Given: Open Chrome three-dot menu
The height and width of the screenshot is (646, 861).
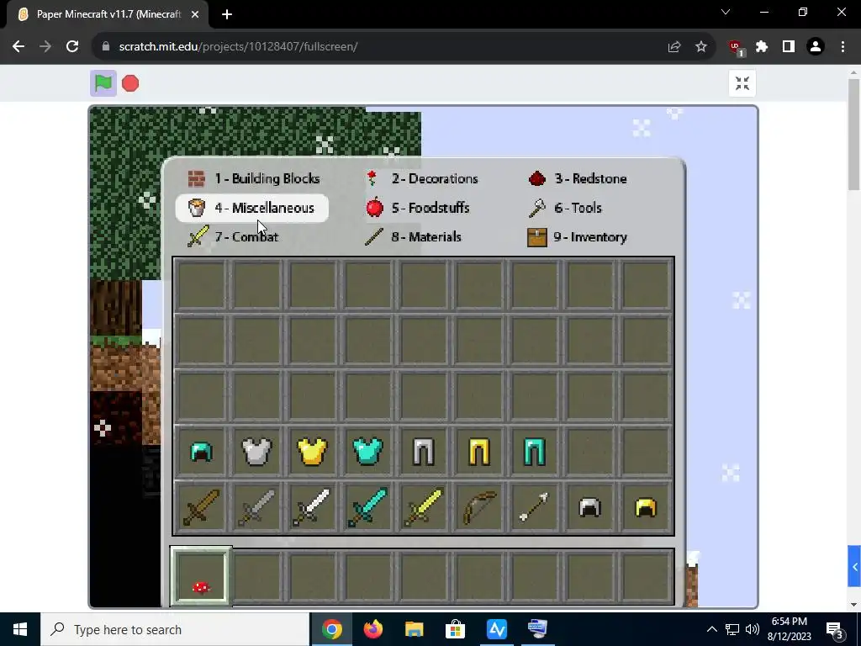Looking at the screenshot, I should (843, 47).
